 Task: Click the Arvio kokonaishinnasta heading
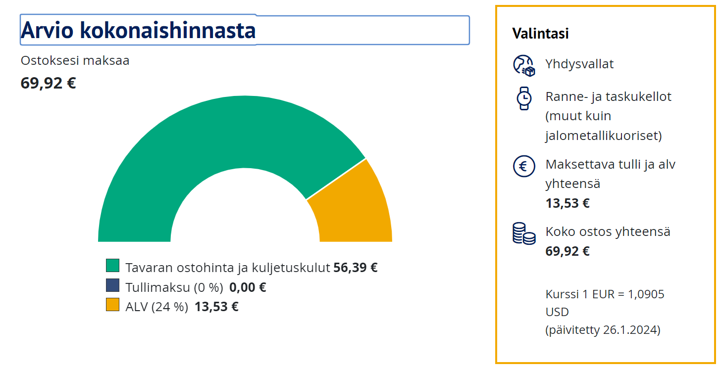138,30
